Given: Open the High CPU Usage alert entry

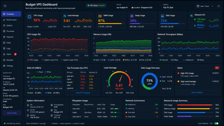Looking at the screenshot, I should [198, 75].
